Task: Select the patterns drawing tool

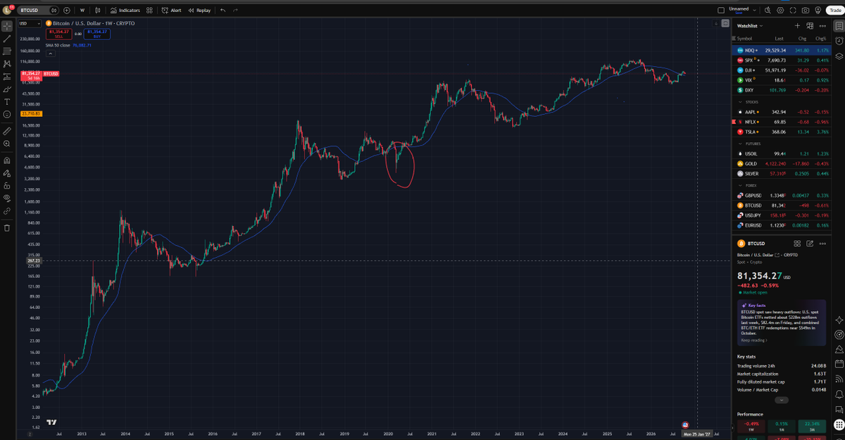Action: pyautogui.click(x=7, y=64)
